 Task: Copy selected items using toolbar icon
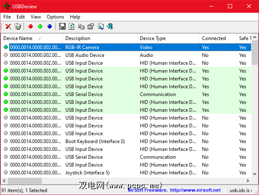(81, 26)
